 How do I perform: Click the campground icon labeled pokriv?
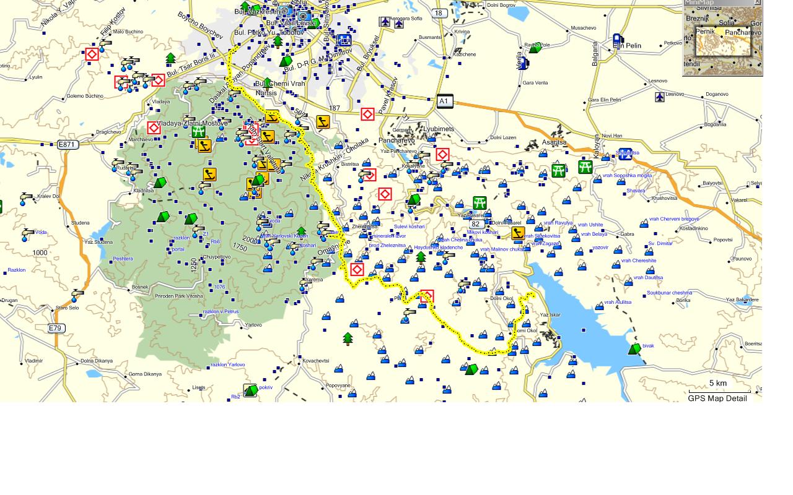(250, 390)
